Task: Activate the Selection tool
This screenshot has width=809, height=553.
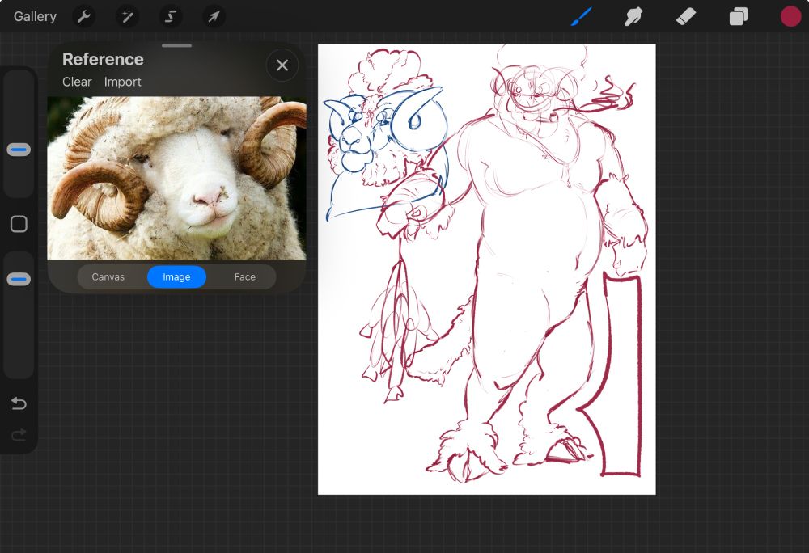Action: tap(170, 16)
